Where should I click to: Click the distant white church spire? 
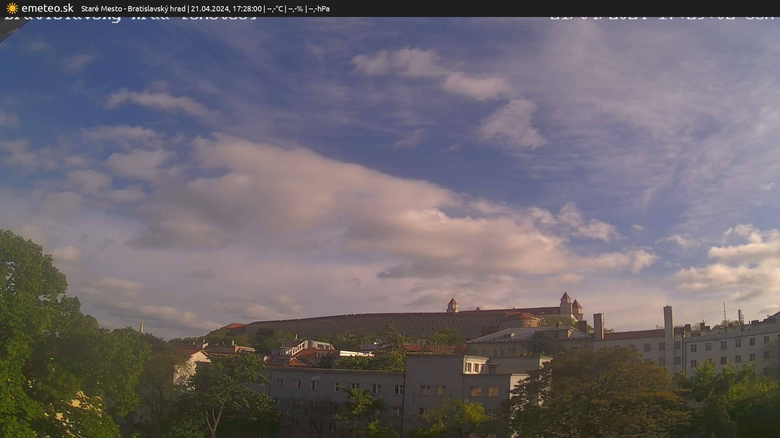click(x=141, y=326)
